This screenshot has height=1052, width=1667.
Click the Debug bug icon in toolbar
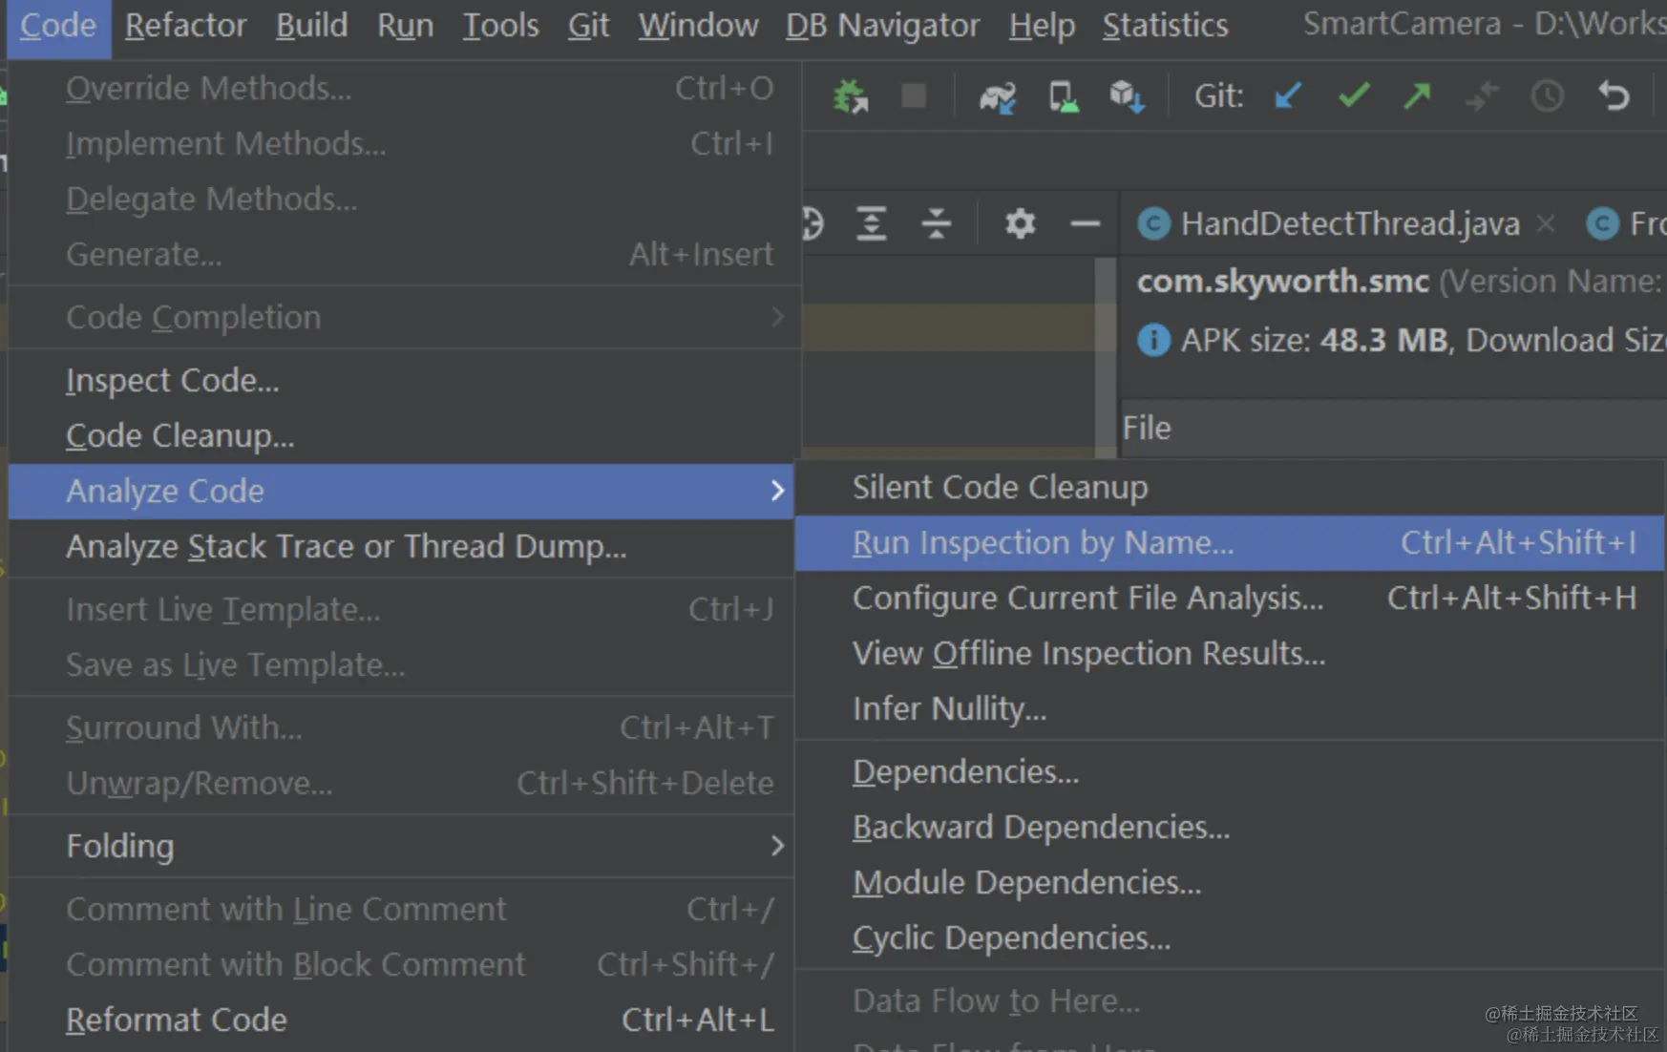point(850,96)
